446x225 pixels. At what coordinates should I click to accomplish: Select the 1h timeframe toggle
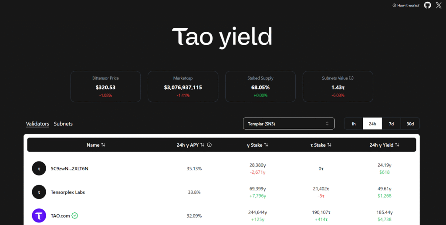click(354, 124)
